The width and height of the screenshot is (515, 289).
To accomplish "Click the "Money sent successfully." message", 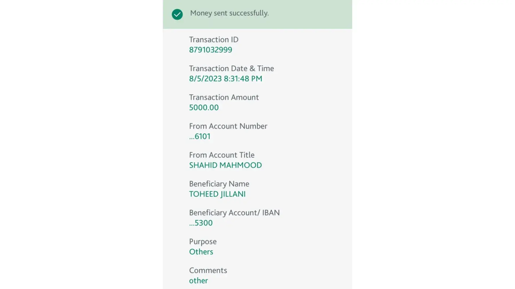I will (x=229, y=13).
